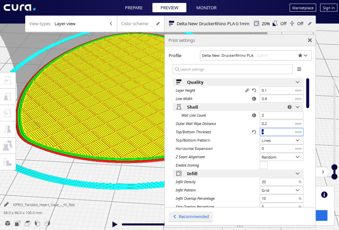
Task: Select the Rotate tool in left toolbar
Action: [x=7, y=113]
